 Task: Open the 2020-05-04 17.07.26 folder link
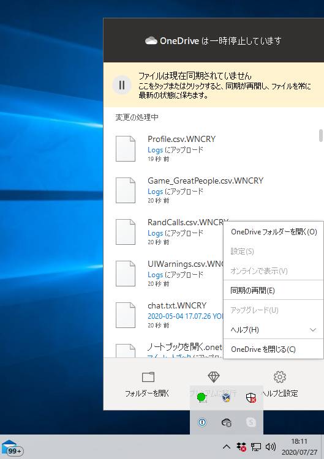[186, 316]
